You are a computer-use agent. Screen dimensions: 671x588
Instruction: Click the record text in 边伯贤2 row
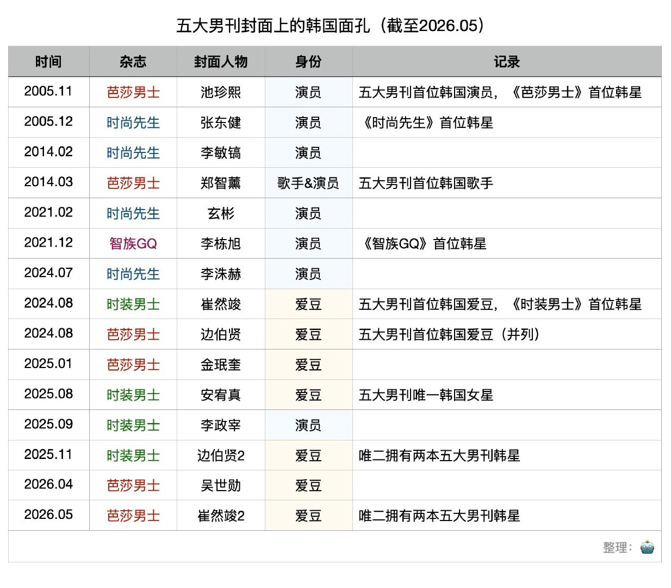coord(439,455)
